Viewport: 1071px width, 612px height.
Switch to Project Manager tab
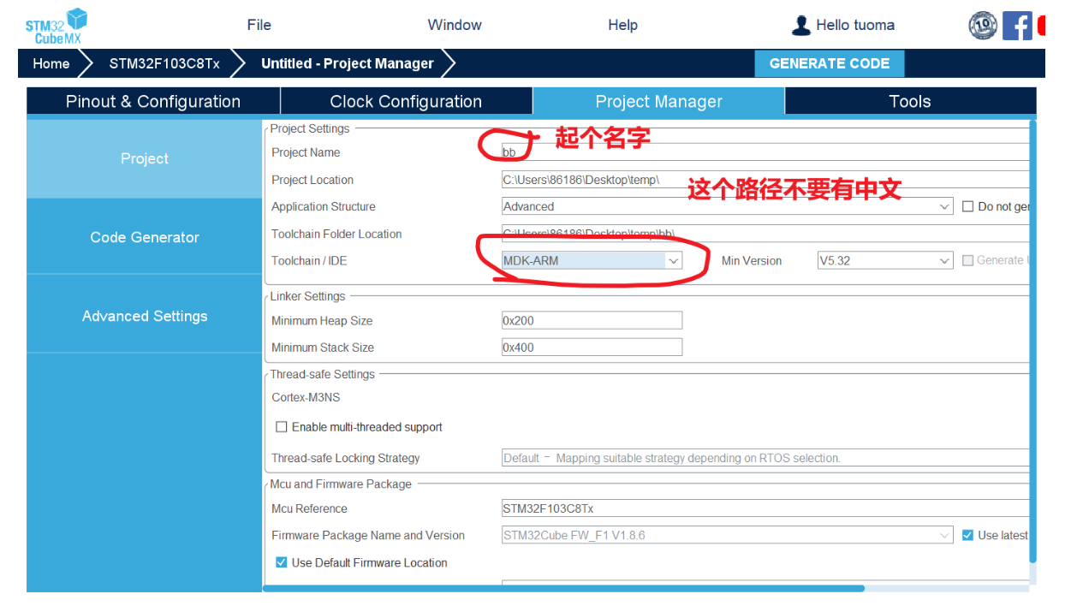click(659, 101)
